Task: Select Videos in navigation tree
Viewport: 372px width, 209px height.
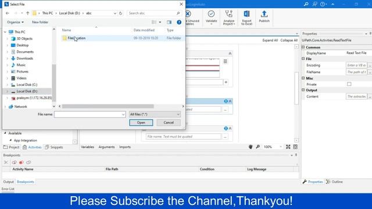Action: pyautogui.click(x=22, y=78)
